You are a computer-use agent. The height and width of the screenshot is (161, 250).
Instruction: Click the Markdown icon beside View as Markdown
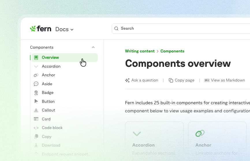tap(207, 80)
